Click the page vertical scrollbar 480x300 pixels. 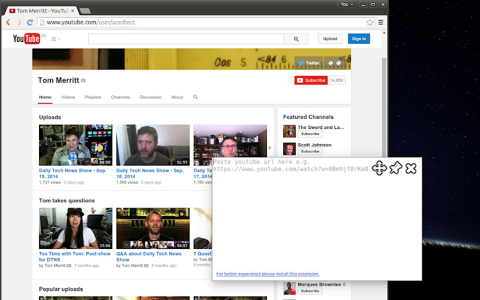click(384, 107)
